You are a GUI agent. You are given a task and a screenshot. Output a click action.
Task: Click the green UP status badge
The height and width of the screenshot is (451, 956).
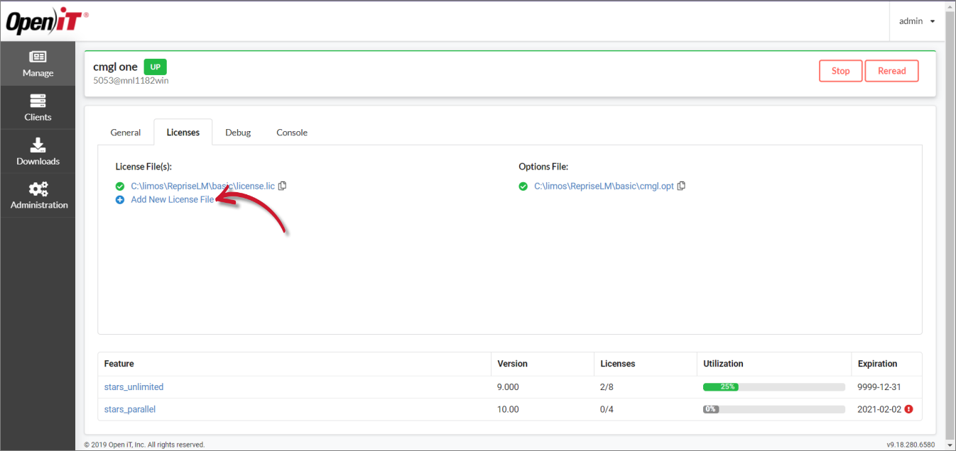155,67
